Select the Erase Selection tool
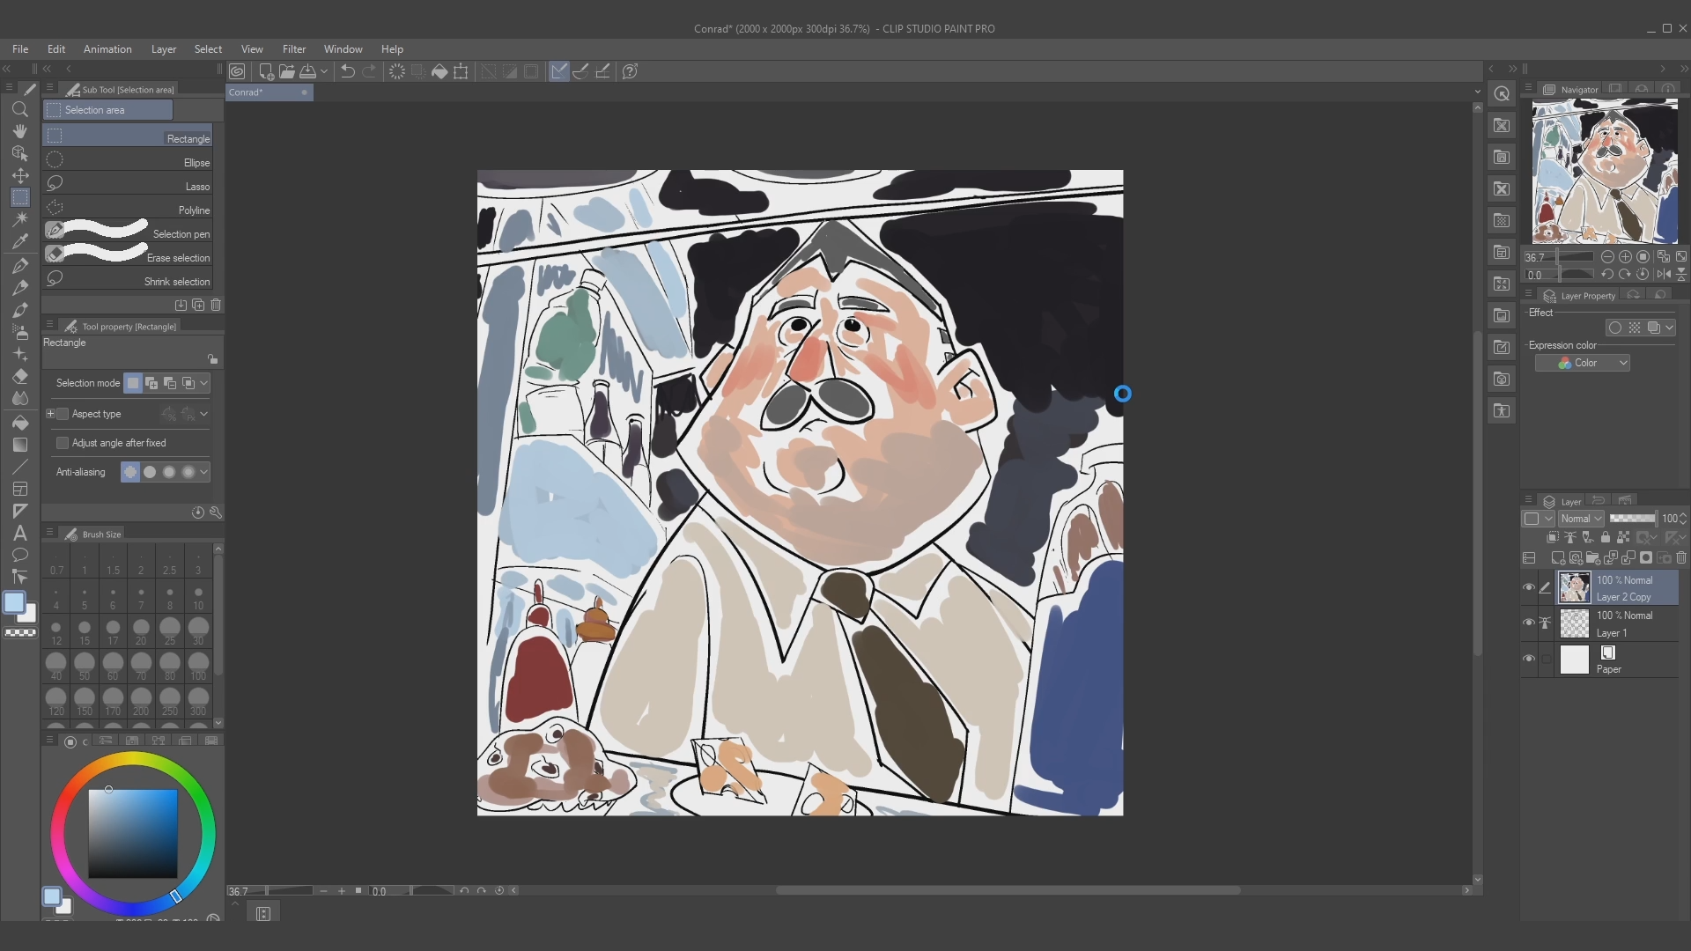 click(x=128, y=256)
